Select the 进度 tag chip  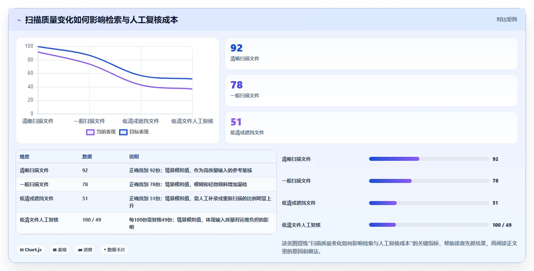coord(85,250)
